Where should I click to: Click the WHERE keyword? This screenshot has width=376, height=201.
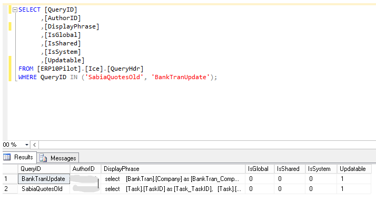27,78
